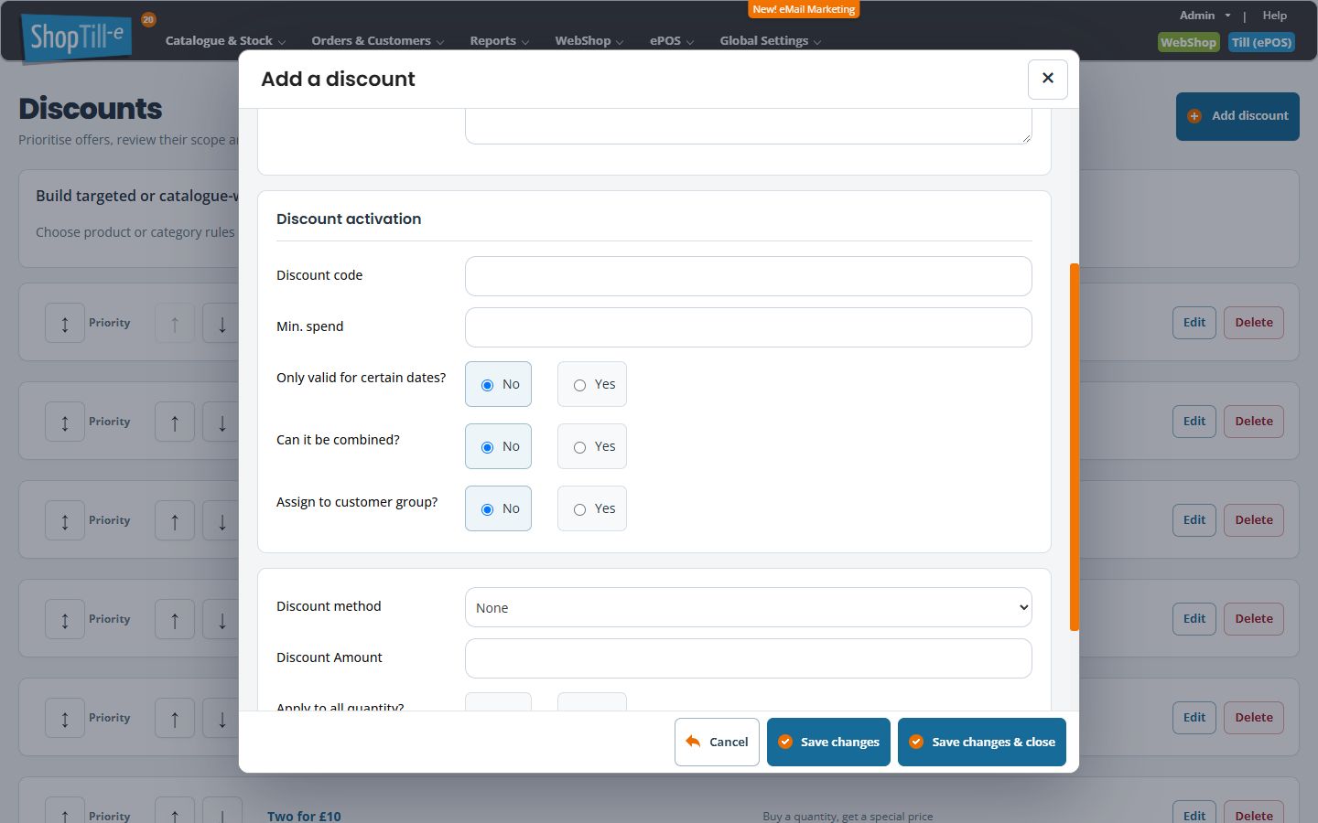Open the Discount method dropdown

coord(748,607)
